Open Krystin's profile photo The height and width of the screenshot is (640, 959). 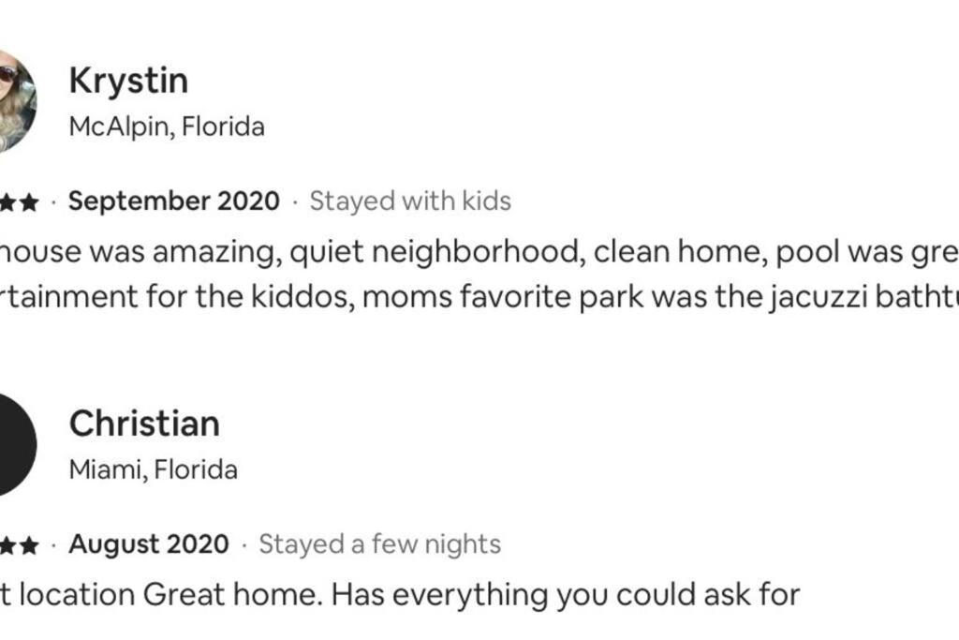[17, 101]
